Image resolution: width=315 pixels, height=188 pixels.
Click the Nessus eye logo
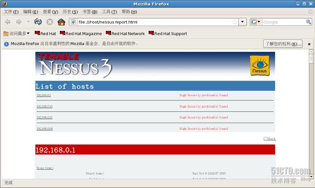[x=260, y=66]
